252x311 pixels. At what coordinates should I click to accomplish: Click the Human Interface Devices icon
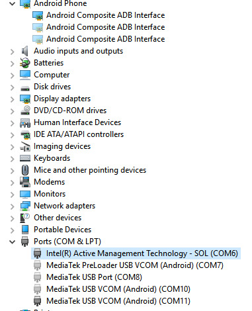[x=25, y=122]
